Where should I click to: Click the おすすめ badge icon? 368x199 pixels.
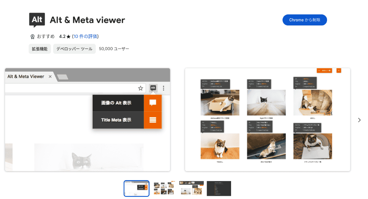click(32, 37)
